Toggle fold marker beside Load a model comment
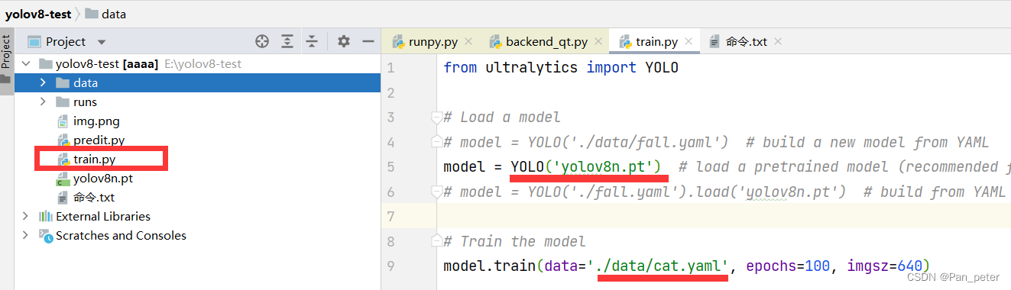Image resolution: width=1011 pixels, height=290 pixels. tap(436, 118)
